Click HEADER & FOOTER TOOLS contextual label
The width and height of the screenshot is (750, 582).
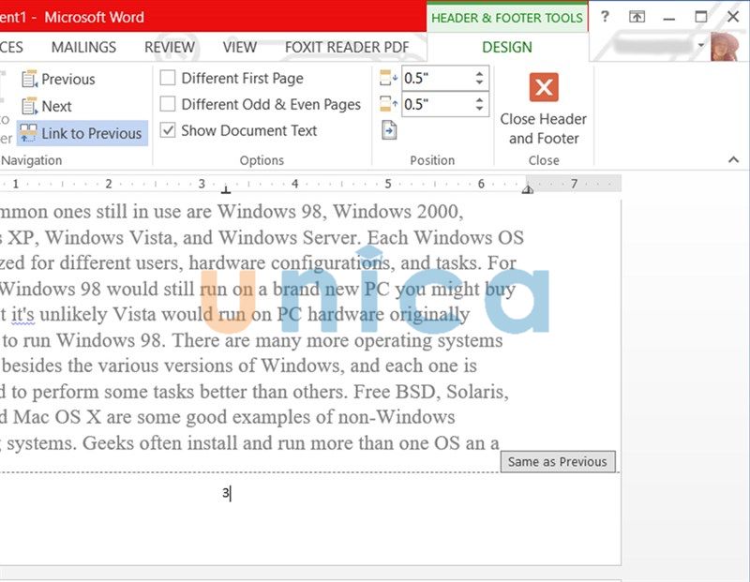[507, 18]
